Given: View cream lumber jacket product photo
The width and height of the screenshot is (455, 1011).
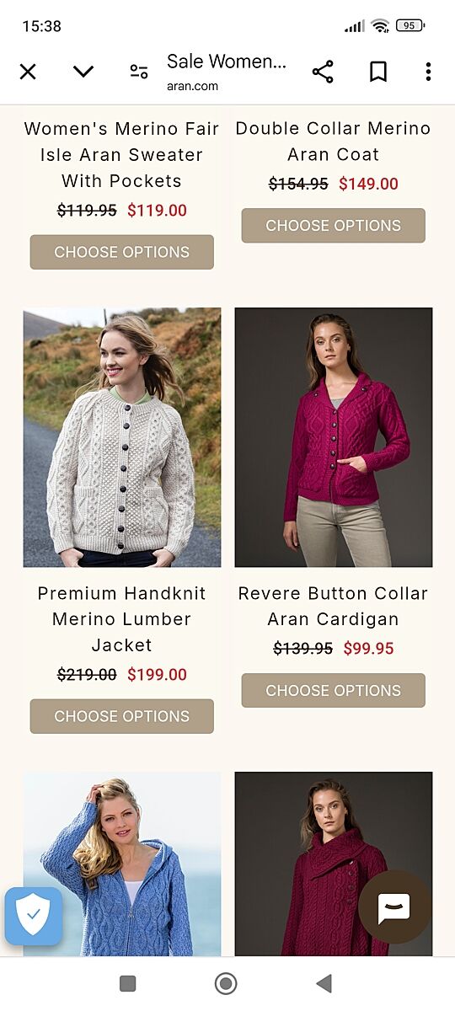Looking at the screenshot, I should (122, 437).
